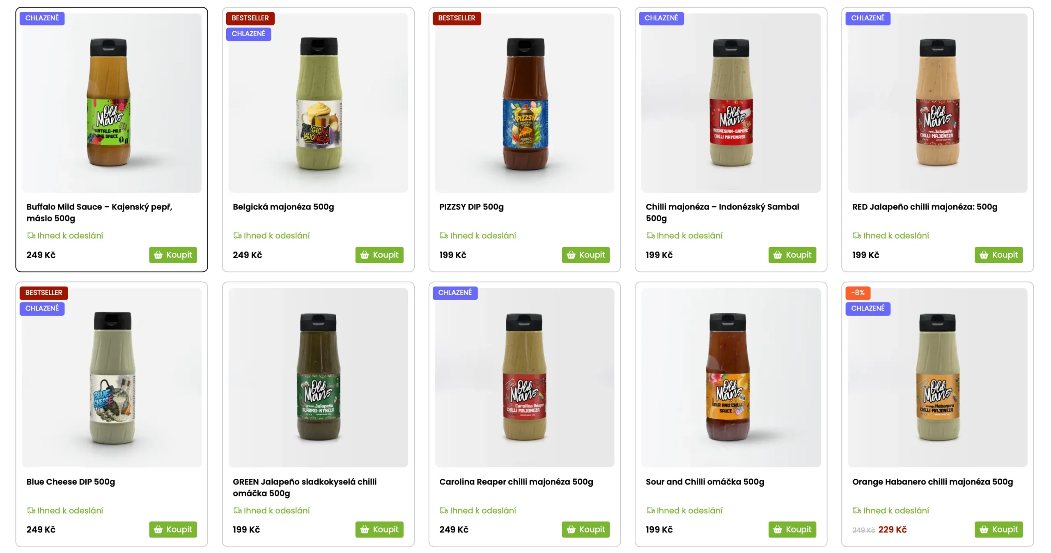Click the Carolina Reaper bottle image

tap(525, 377)
